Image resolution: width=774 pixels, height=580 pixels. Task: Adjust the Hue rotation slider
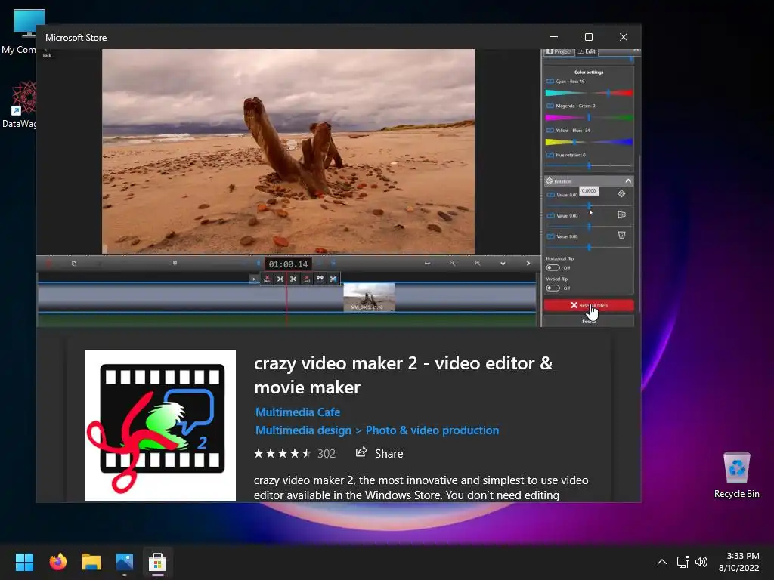coord(589,165)
